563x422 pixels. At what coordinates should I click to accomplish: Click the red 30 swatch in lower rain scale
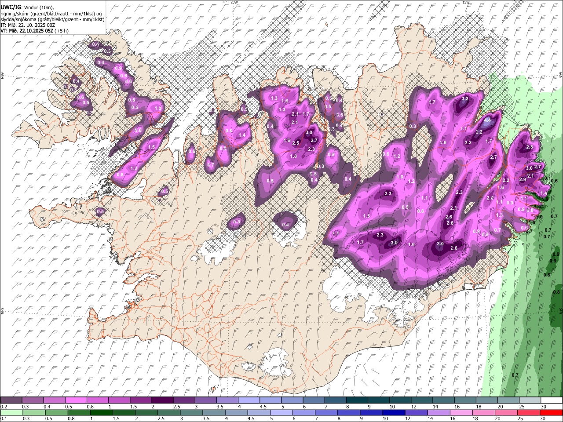click(x=552, y=412)
